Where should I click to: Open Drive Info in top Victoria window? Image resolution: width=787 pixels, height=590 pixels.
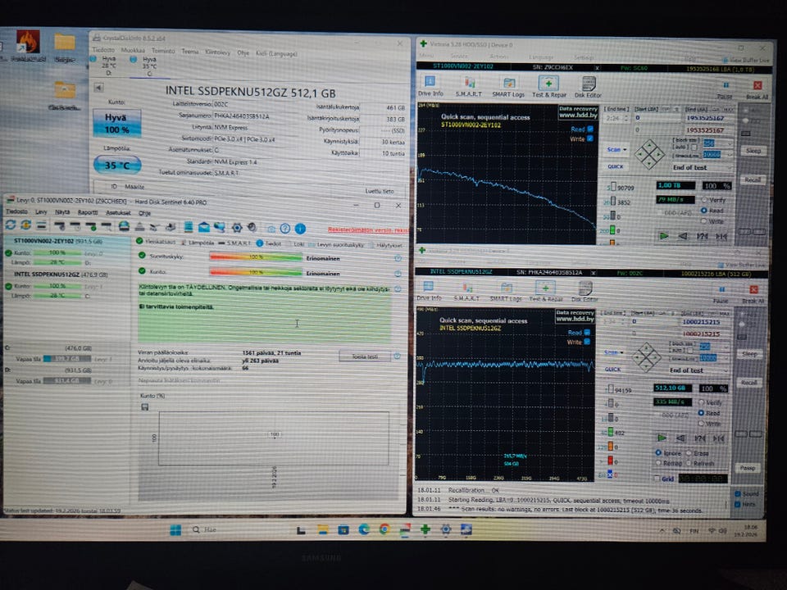[x=430, y=86]
